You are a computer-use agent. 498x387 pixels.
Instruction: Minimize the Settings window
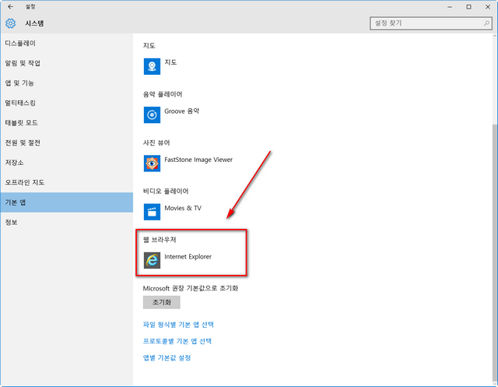450,7
